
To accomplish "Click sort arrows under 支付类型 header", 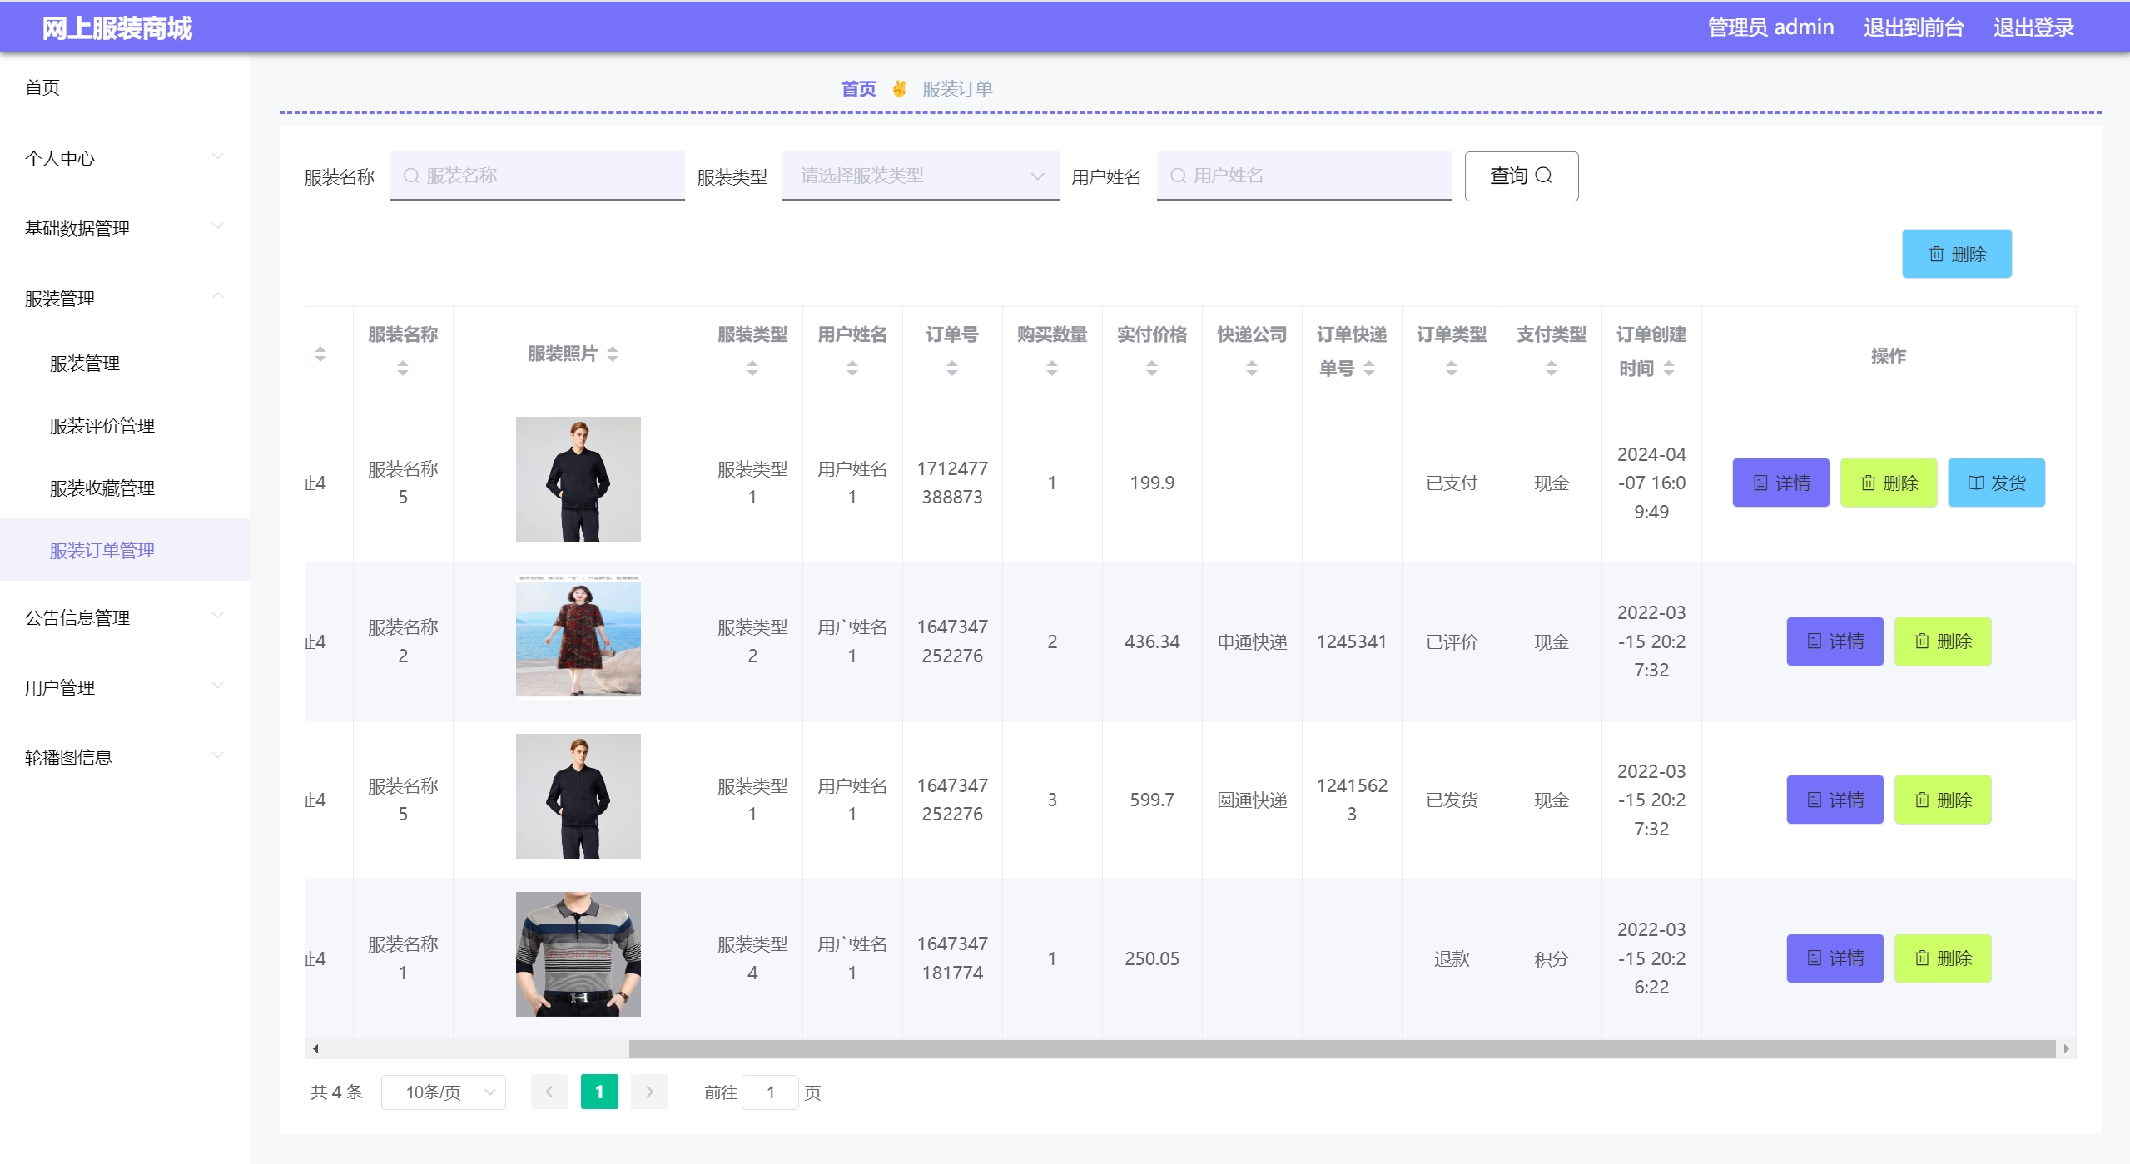I will pos(1552,368).
